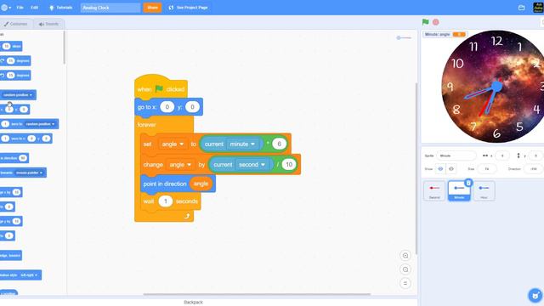Click the glide 1 secs to x y block
The width and height of the screenshot is (544, 306).
point(26,139)
